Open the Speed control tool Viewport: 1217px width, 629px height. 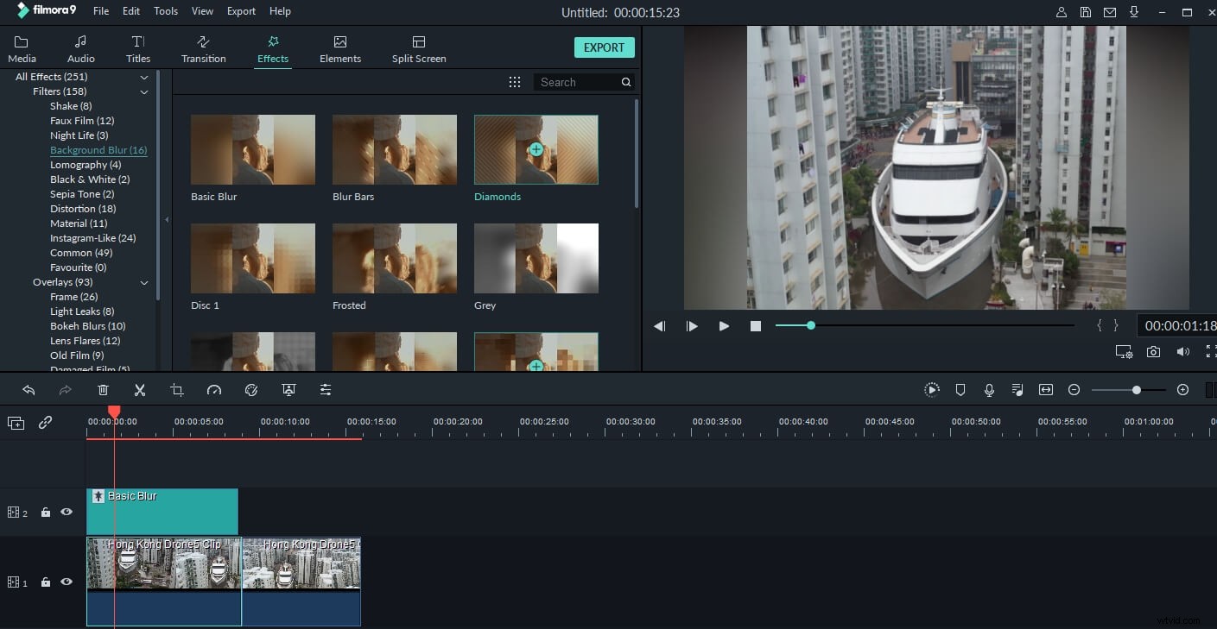(x=214, y=389)
